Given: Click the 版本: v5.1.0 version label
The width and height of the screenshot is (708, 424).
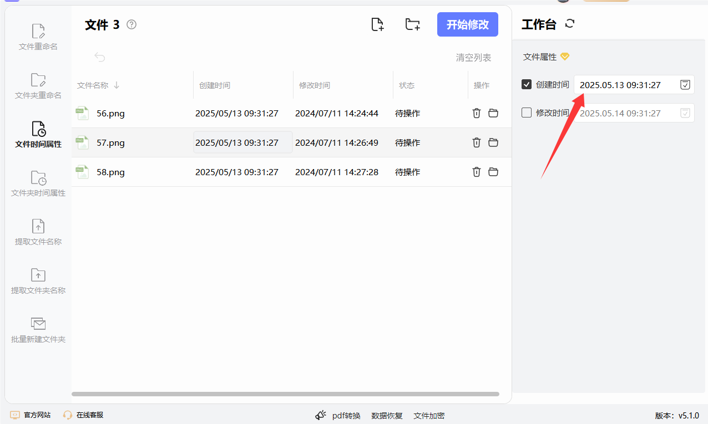Looking at the screenshot, I should [x=677, y=416].
